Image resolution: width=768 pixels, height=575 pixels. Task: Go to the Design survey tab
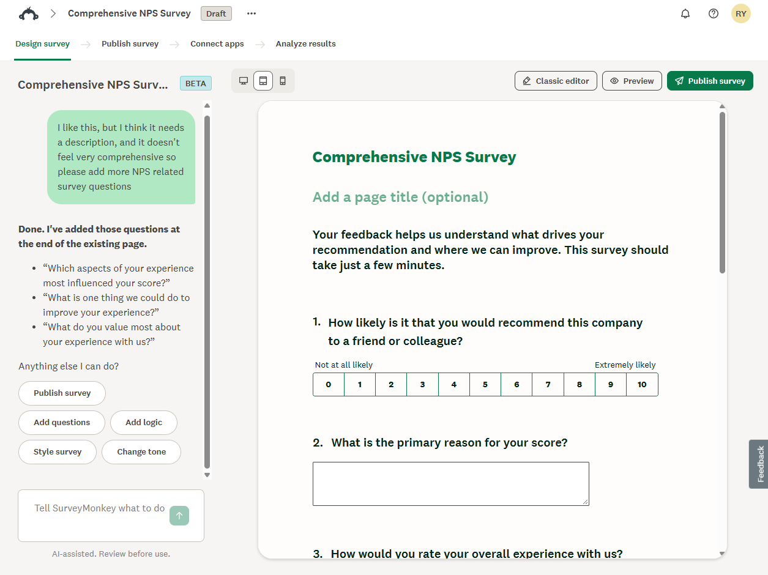pyautogui.click(x=43, y=44)
